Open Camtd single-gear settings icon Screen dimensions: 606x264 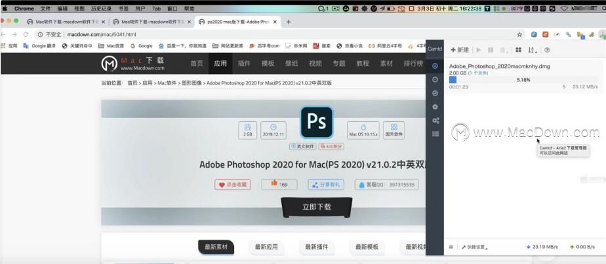click(x=435, y=107)
